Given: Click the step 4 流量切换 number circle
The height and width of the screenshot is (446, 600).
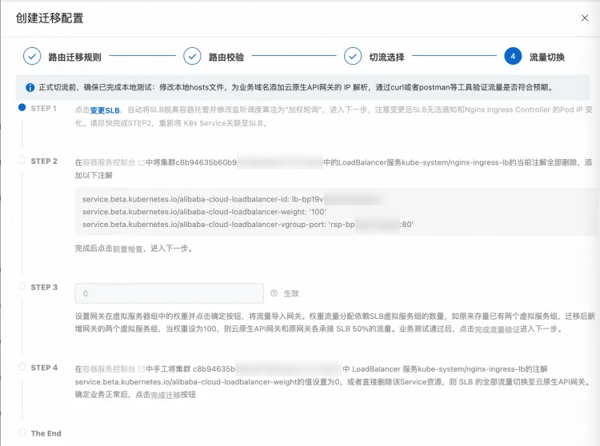Looking at the screenshot, I should 513,56.
